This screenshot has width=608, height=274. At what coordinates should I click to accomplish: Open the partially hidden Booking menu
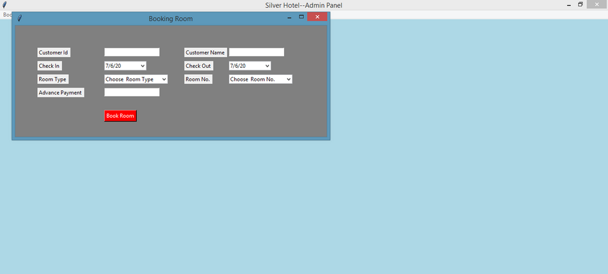pos(6,15)
